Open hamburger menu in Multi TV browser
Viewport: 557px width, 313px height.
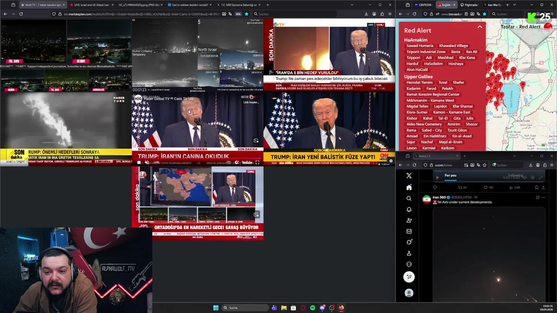pos(389,14)
